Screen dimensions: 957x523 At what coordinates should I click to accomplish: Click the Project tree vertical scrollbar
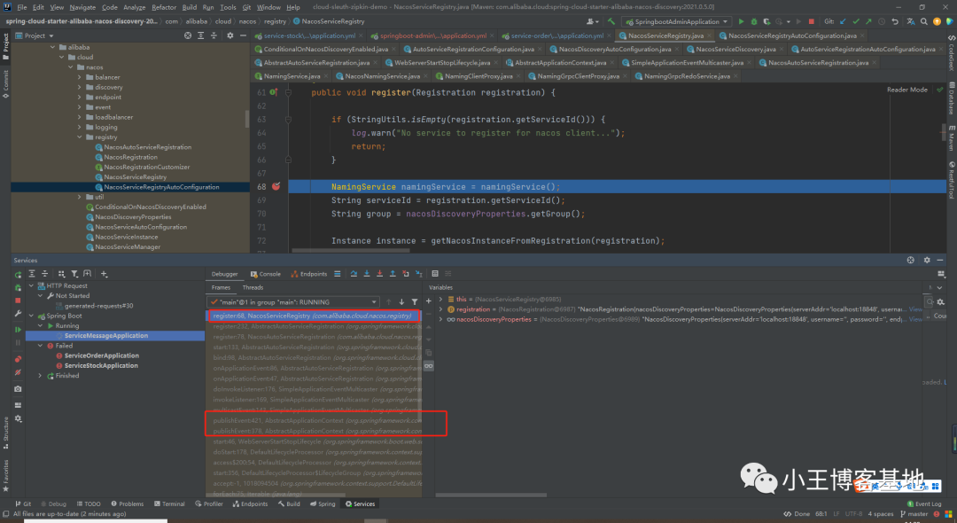click(x=247, y=119)
